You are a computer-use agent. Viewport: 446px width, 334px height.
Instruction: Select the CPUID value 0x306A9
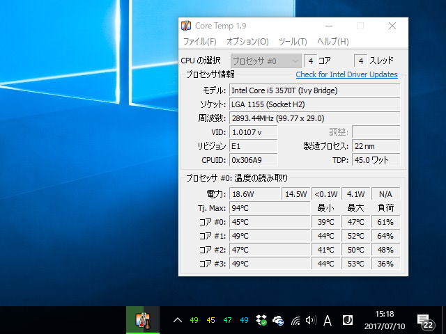point(253,160)
